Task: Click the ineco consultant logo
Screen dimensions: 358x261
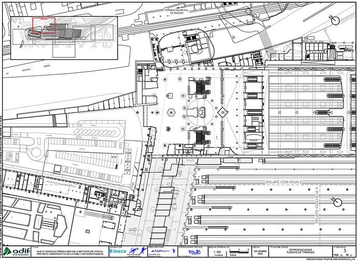Action: click(118, 251)
